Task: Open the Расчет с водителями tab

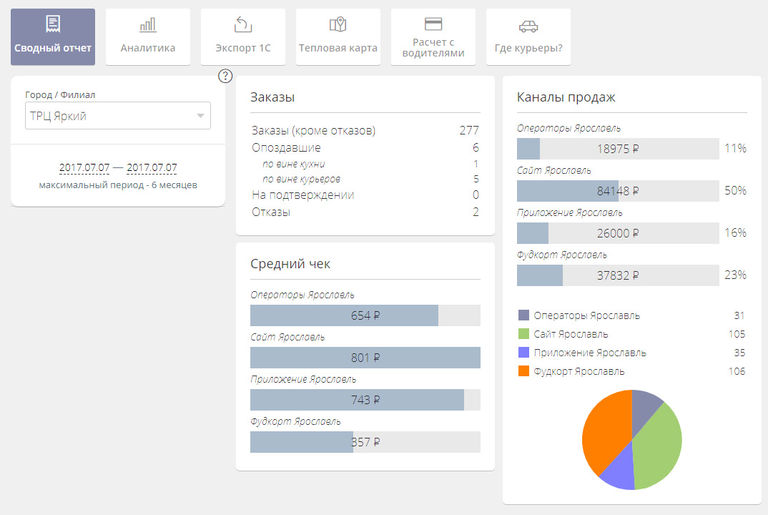Action: click(x=433, y=36)
